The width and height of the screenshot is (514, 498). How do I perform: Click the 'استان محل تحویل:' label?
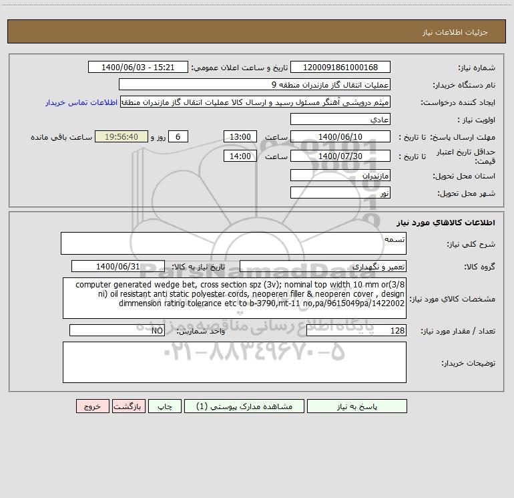pos(464,176)
